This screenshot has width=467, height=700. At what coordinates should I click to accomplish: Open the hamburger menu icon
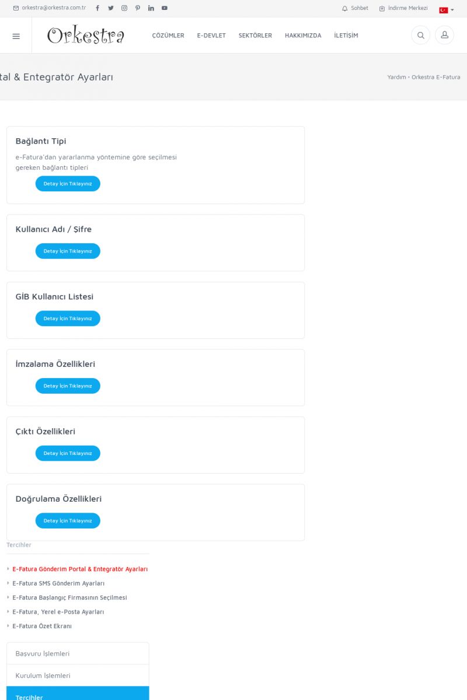click(16, 36)
